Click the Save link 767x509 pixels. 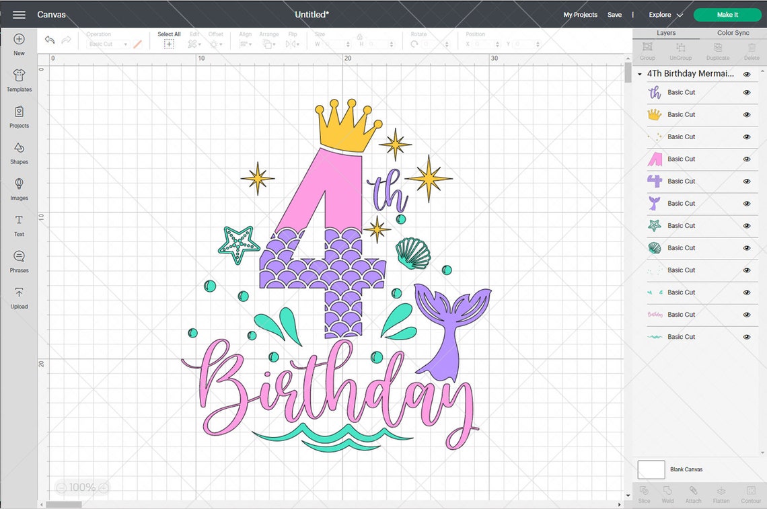point(614,14)
